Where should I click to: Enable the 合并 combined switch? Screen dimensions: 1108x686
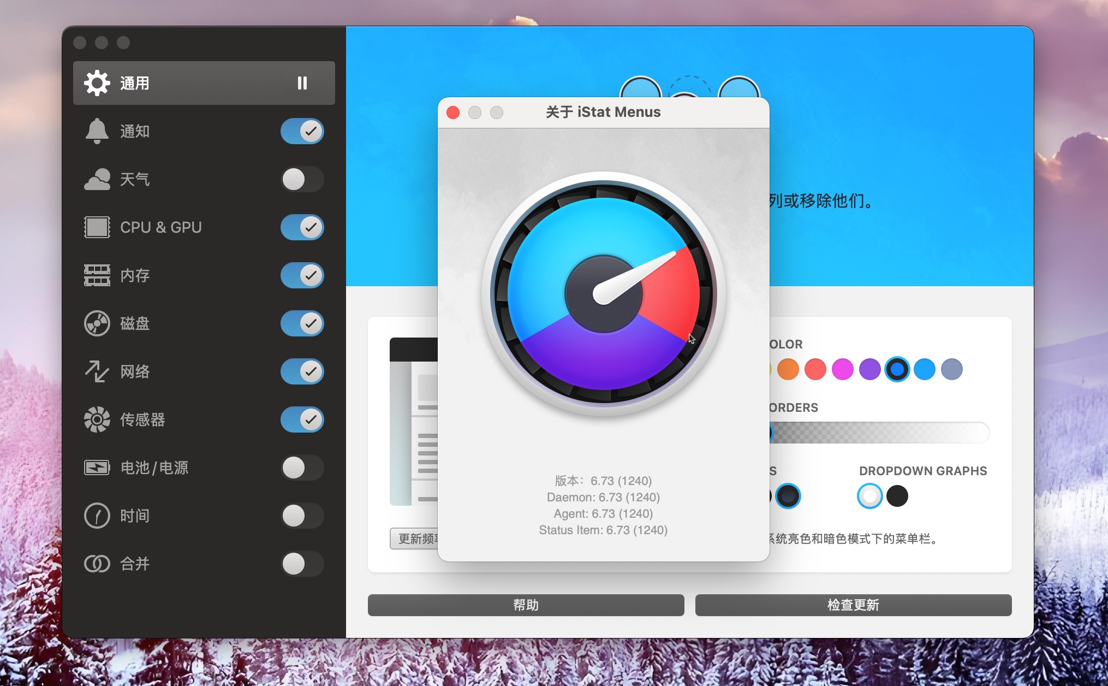point(302,564)
